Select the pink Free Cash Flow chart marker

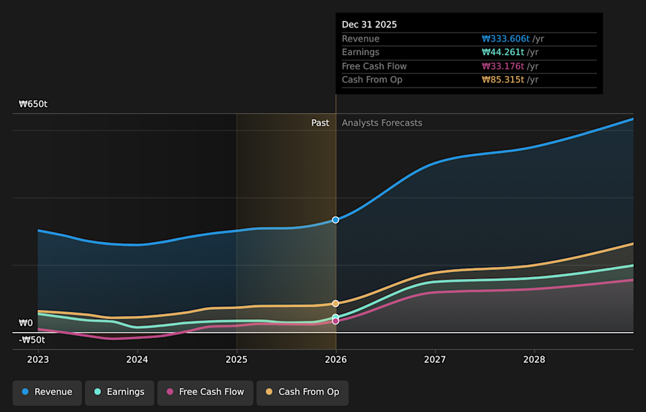pos(335,320)
